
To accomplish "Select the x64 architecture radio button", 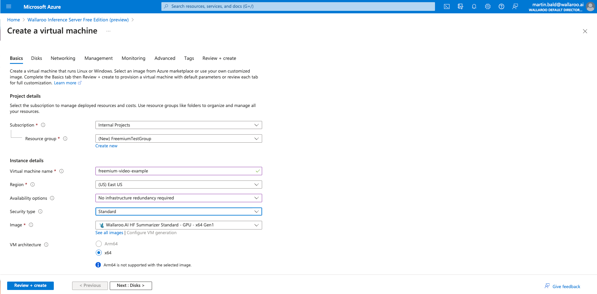I will point(99,253).
